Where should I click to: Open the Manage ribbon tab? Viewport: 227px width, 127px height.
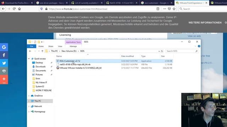(x=73, y=46)
